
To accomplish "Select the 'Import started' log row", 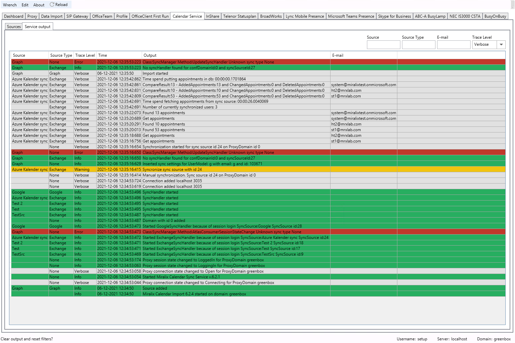I will [258, 73].
